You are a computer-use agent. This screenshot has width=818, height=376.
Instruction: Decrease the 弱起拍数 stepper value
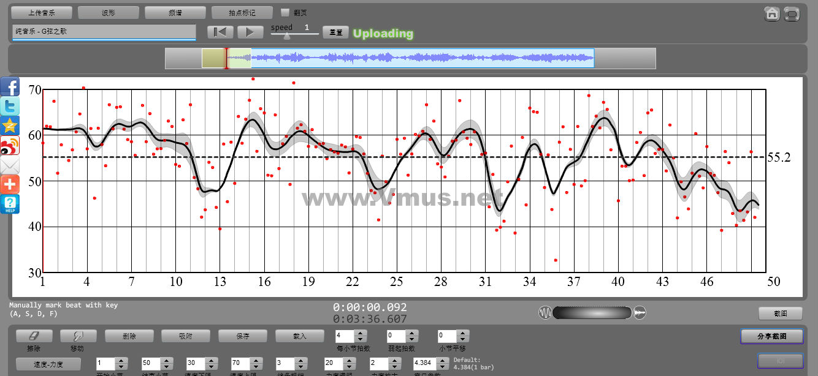point(413,339)
